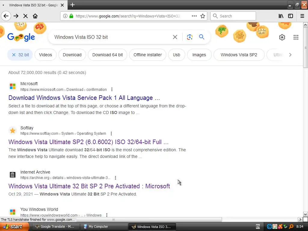Click the archive.org result URL
This screenshot has width=308, height=231.
(x=65, y=178)
